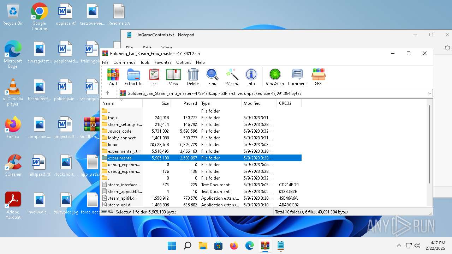Open CCleaner desktop shortcut
This screenshot has width=452, height=254.
(13, 165)
